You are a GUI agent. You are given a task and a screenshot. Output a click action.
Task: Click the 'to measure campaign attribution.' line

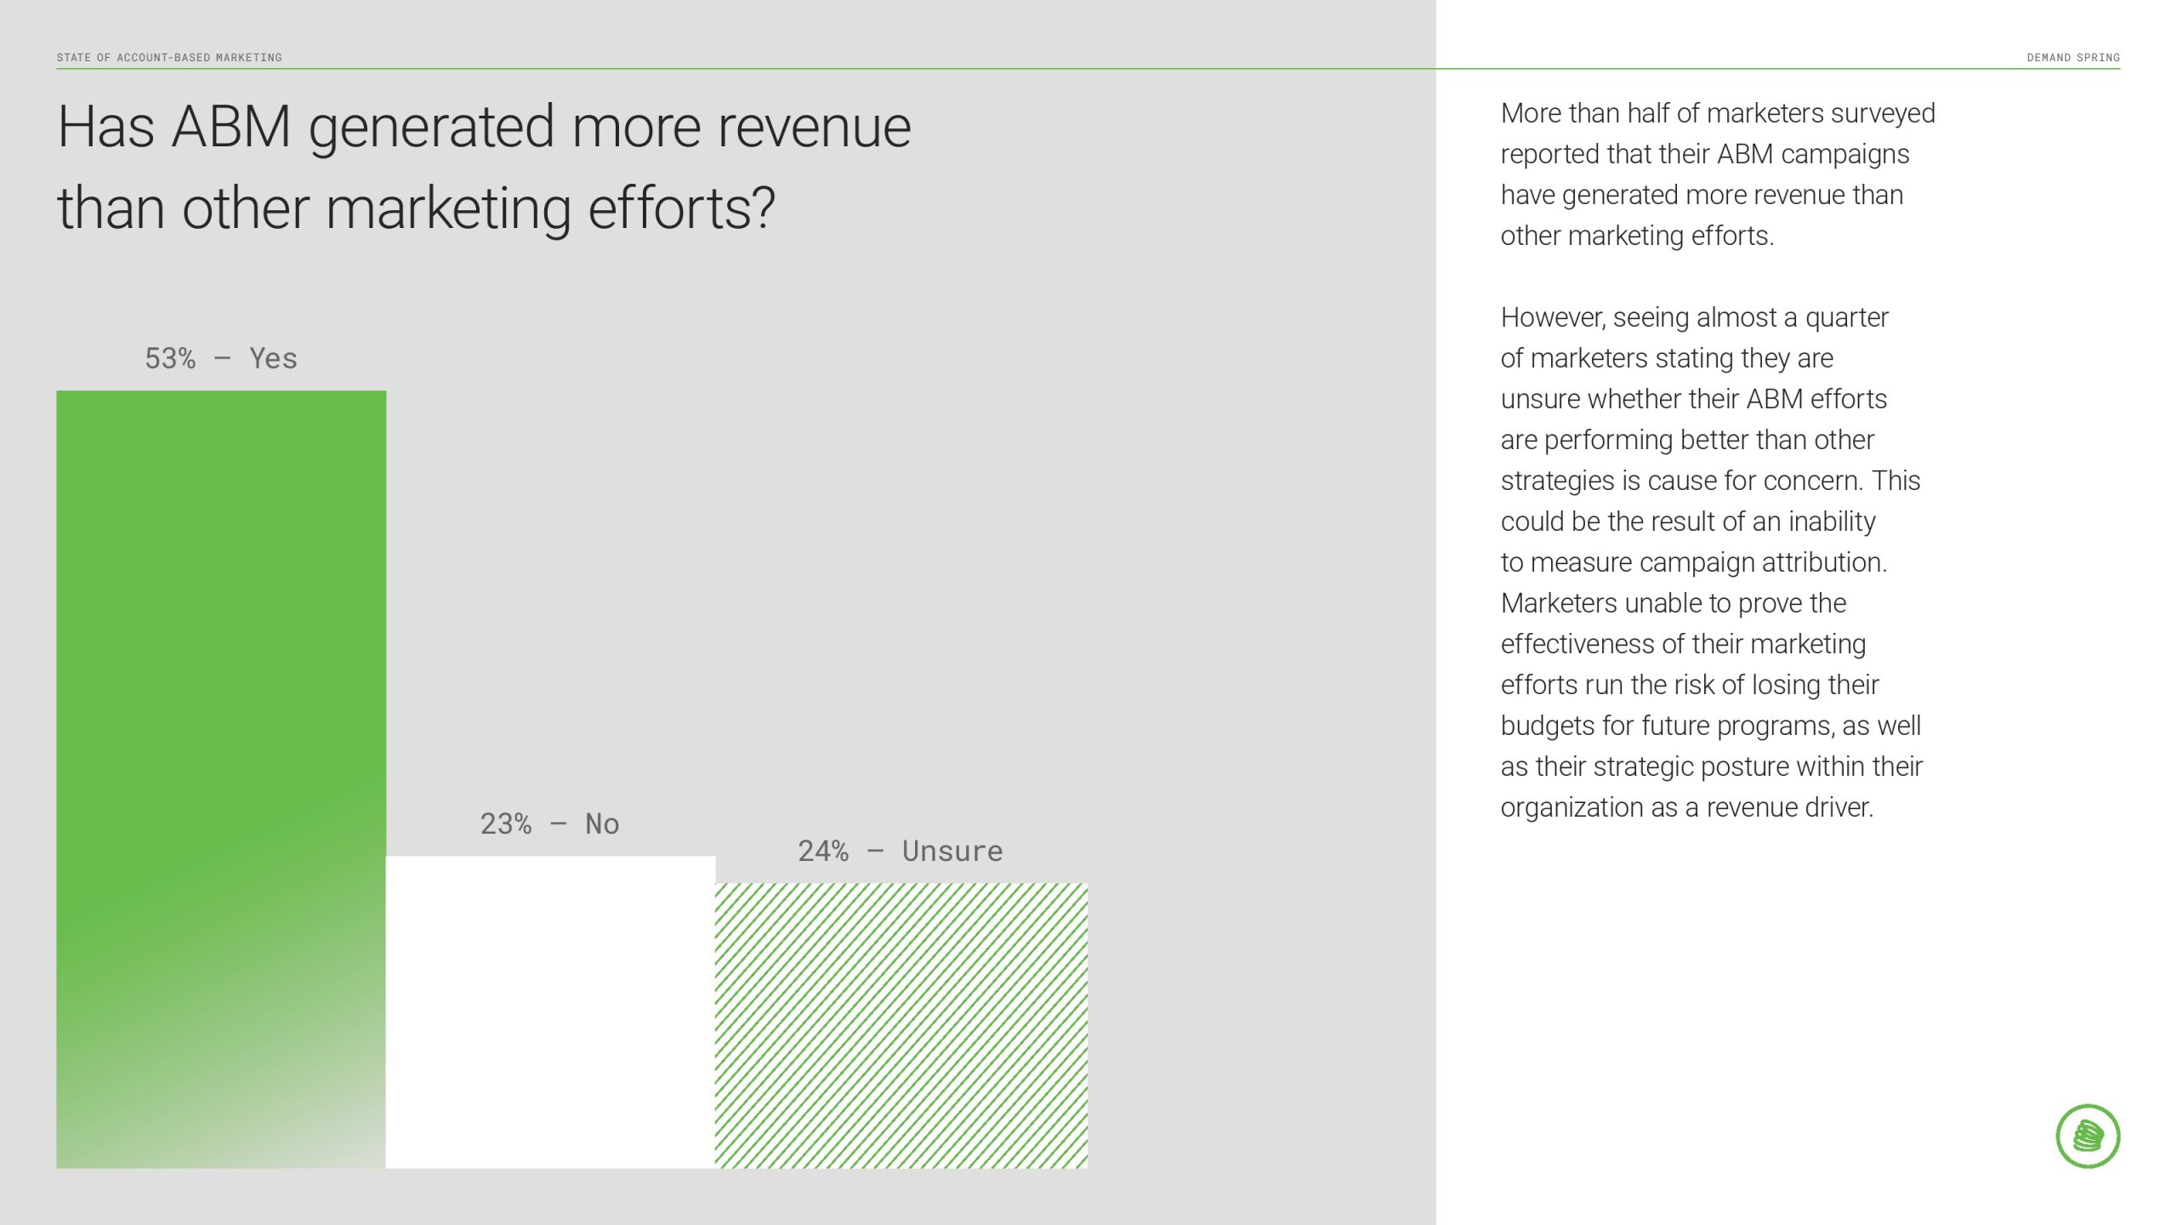click(x=1693, y=562)
